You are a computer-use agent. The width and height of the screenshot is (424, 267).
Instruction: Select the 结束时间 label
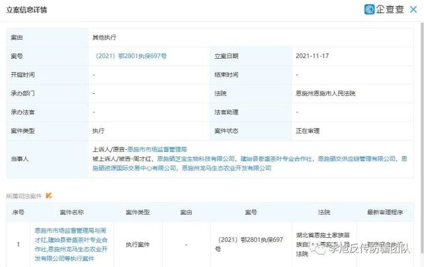point(226,75)
